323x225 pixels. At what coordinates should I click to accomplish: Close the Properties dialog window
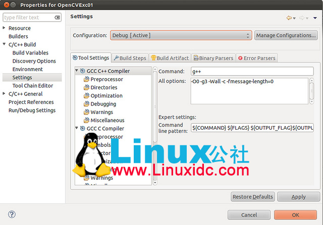7,5
